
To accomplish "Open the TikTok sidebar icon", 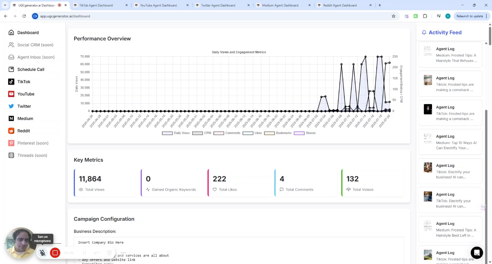I will click(x=11, y=82).
